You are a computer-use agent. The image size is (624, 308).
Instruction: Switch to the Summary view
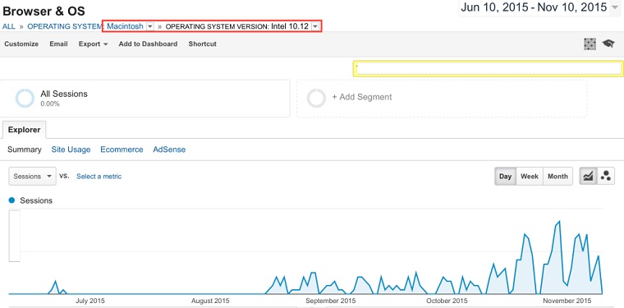[25, 149]
